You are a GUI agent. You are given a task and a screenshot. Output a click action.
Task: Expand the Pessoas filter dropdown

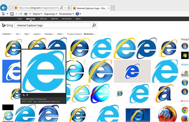tap(49, 34)
